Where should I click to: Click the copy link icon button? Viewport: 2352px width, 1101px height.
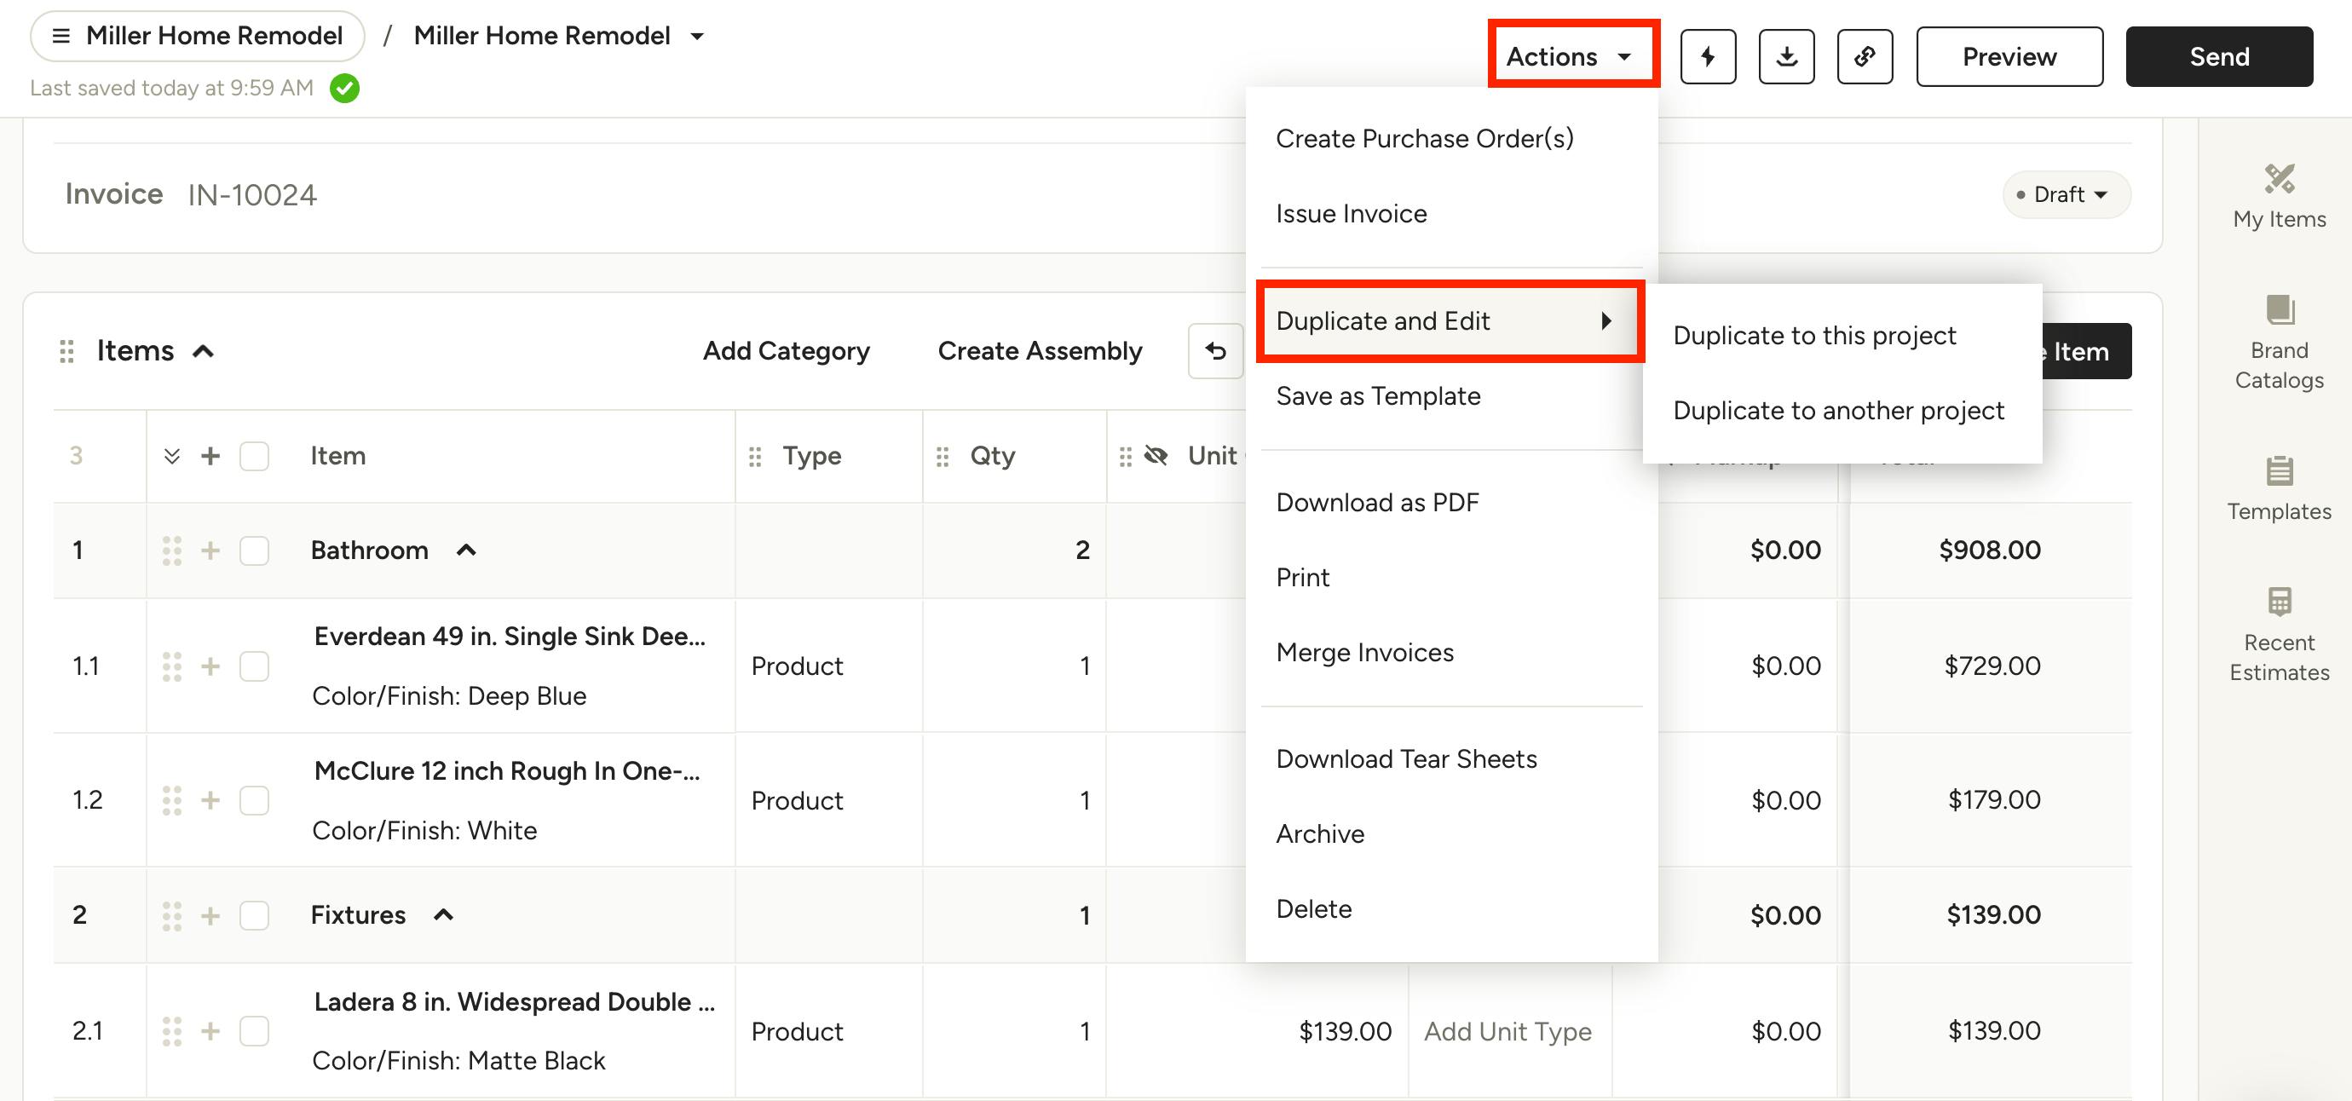[x=1864, y=56]
